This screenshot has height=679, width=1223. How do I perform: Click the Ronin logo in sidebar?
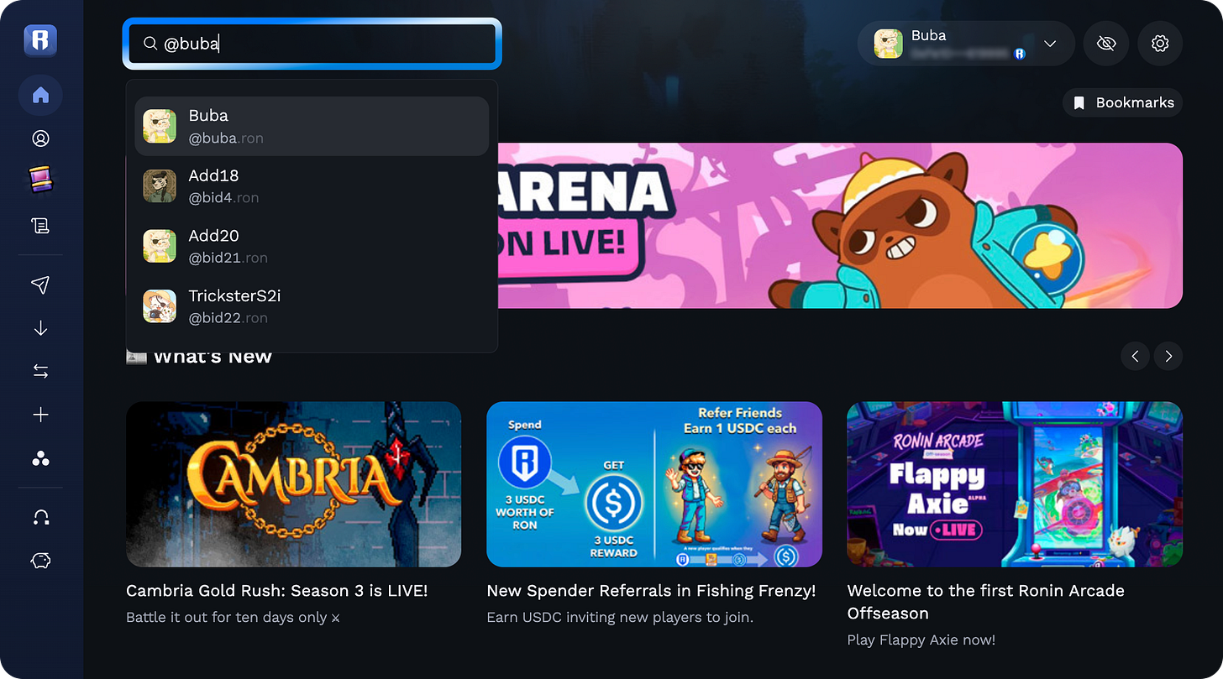[x=40, y=39]
